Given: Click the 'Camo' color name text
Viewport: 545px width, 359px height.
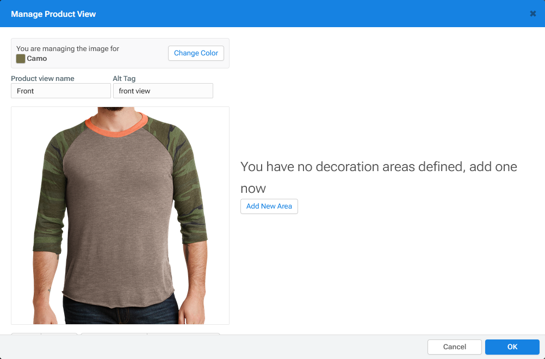Looking at the screenshot, I should [x=37, y=58].
